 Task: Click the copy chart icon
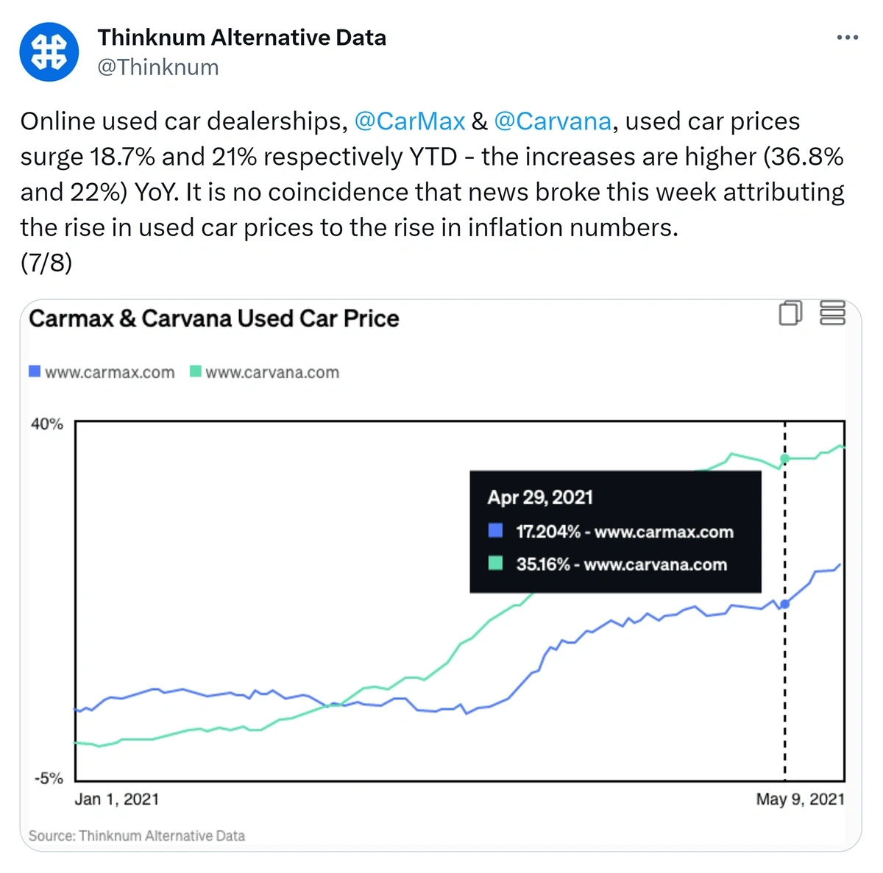point(791,313)
